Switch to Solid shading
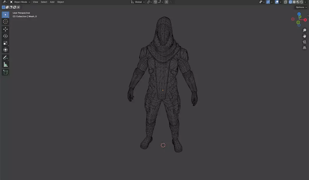The image size is (309, 180). [x=294, y=2]
